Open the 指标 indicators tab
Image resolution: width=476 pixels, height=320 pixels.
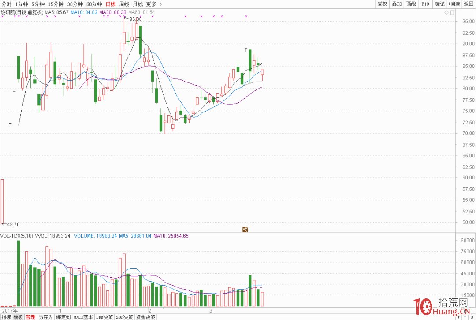pyautogui.click(x=6, y=317)
